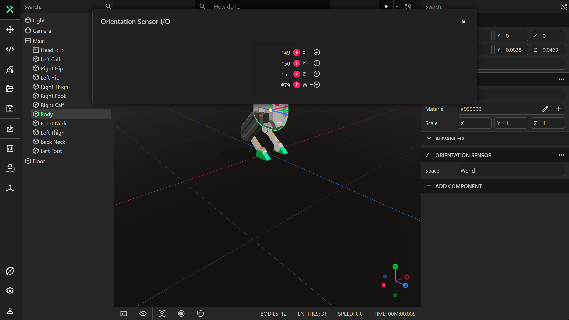Click the record button in bottom bar
This screenshot has width=569, height=320.
click(181, 314)
